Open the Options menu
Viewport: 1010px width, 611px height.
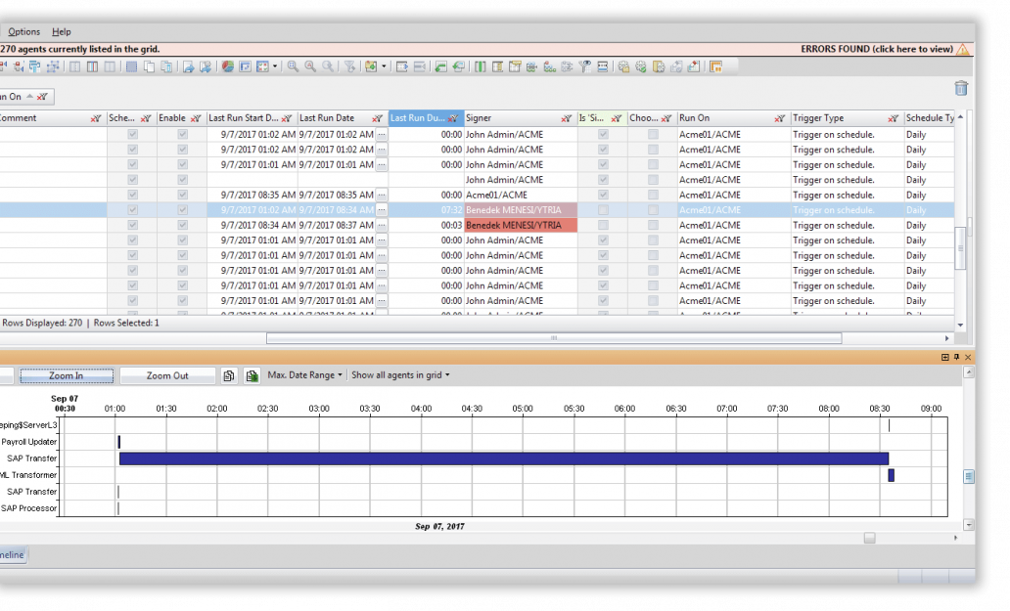[x=23, y=31]
